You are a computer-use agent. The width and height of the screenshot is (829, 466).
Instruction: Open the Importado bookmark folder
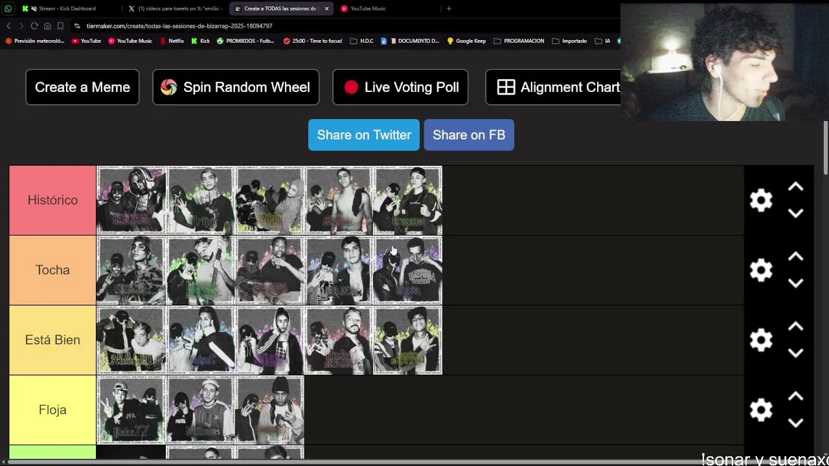point(569,41)
